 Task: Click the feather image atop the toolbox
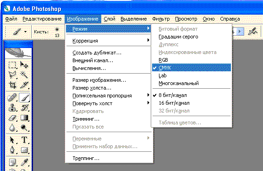(x=18, y=53)
